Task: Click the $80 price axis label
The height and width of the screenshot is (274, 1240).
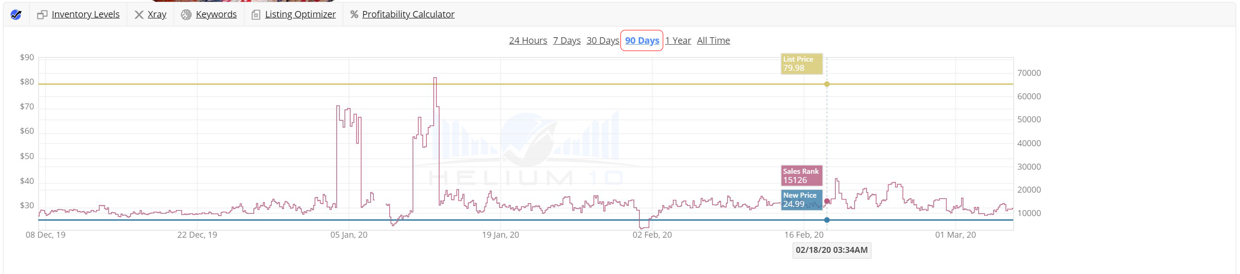Action: tap(27, 82)
